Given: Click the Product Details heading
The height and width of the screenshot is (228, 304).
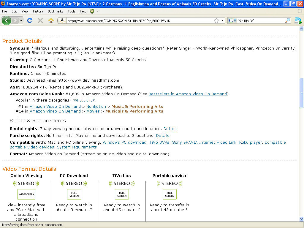Looking at the screenshot, I should pyautogui.click(x=22, y=41).
